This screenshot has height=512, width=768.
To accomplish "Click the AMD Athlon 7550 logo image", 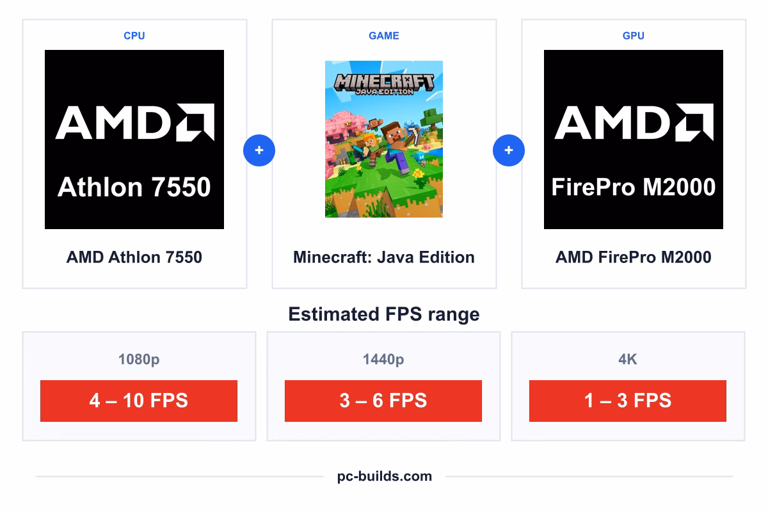I will pos(134,140).
